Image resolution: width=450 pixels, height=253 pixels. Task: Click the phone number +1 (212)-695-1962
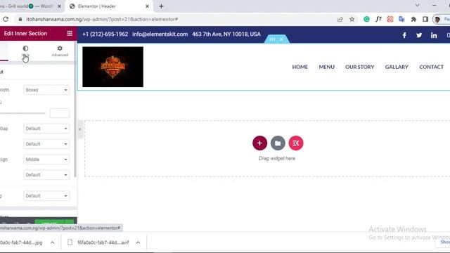click(105, 34)
